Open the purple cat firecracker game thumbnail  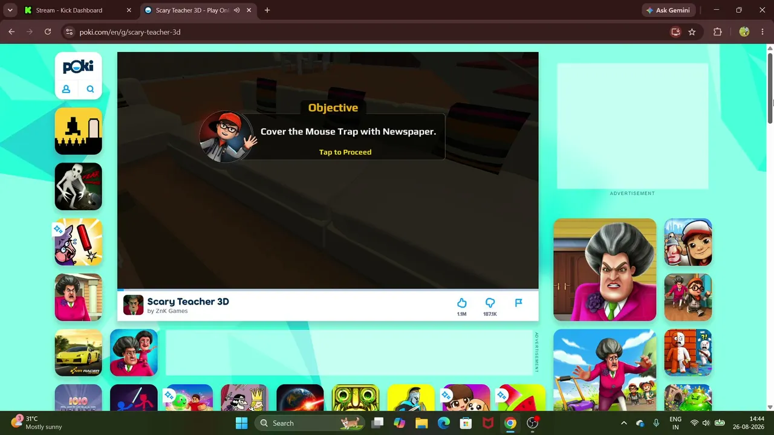79,242
